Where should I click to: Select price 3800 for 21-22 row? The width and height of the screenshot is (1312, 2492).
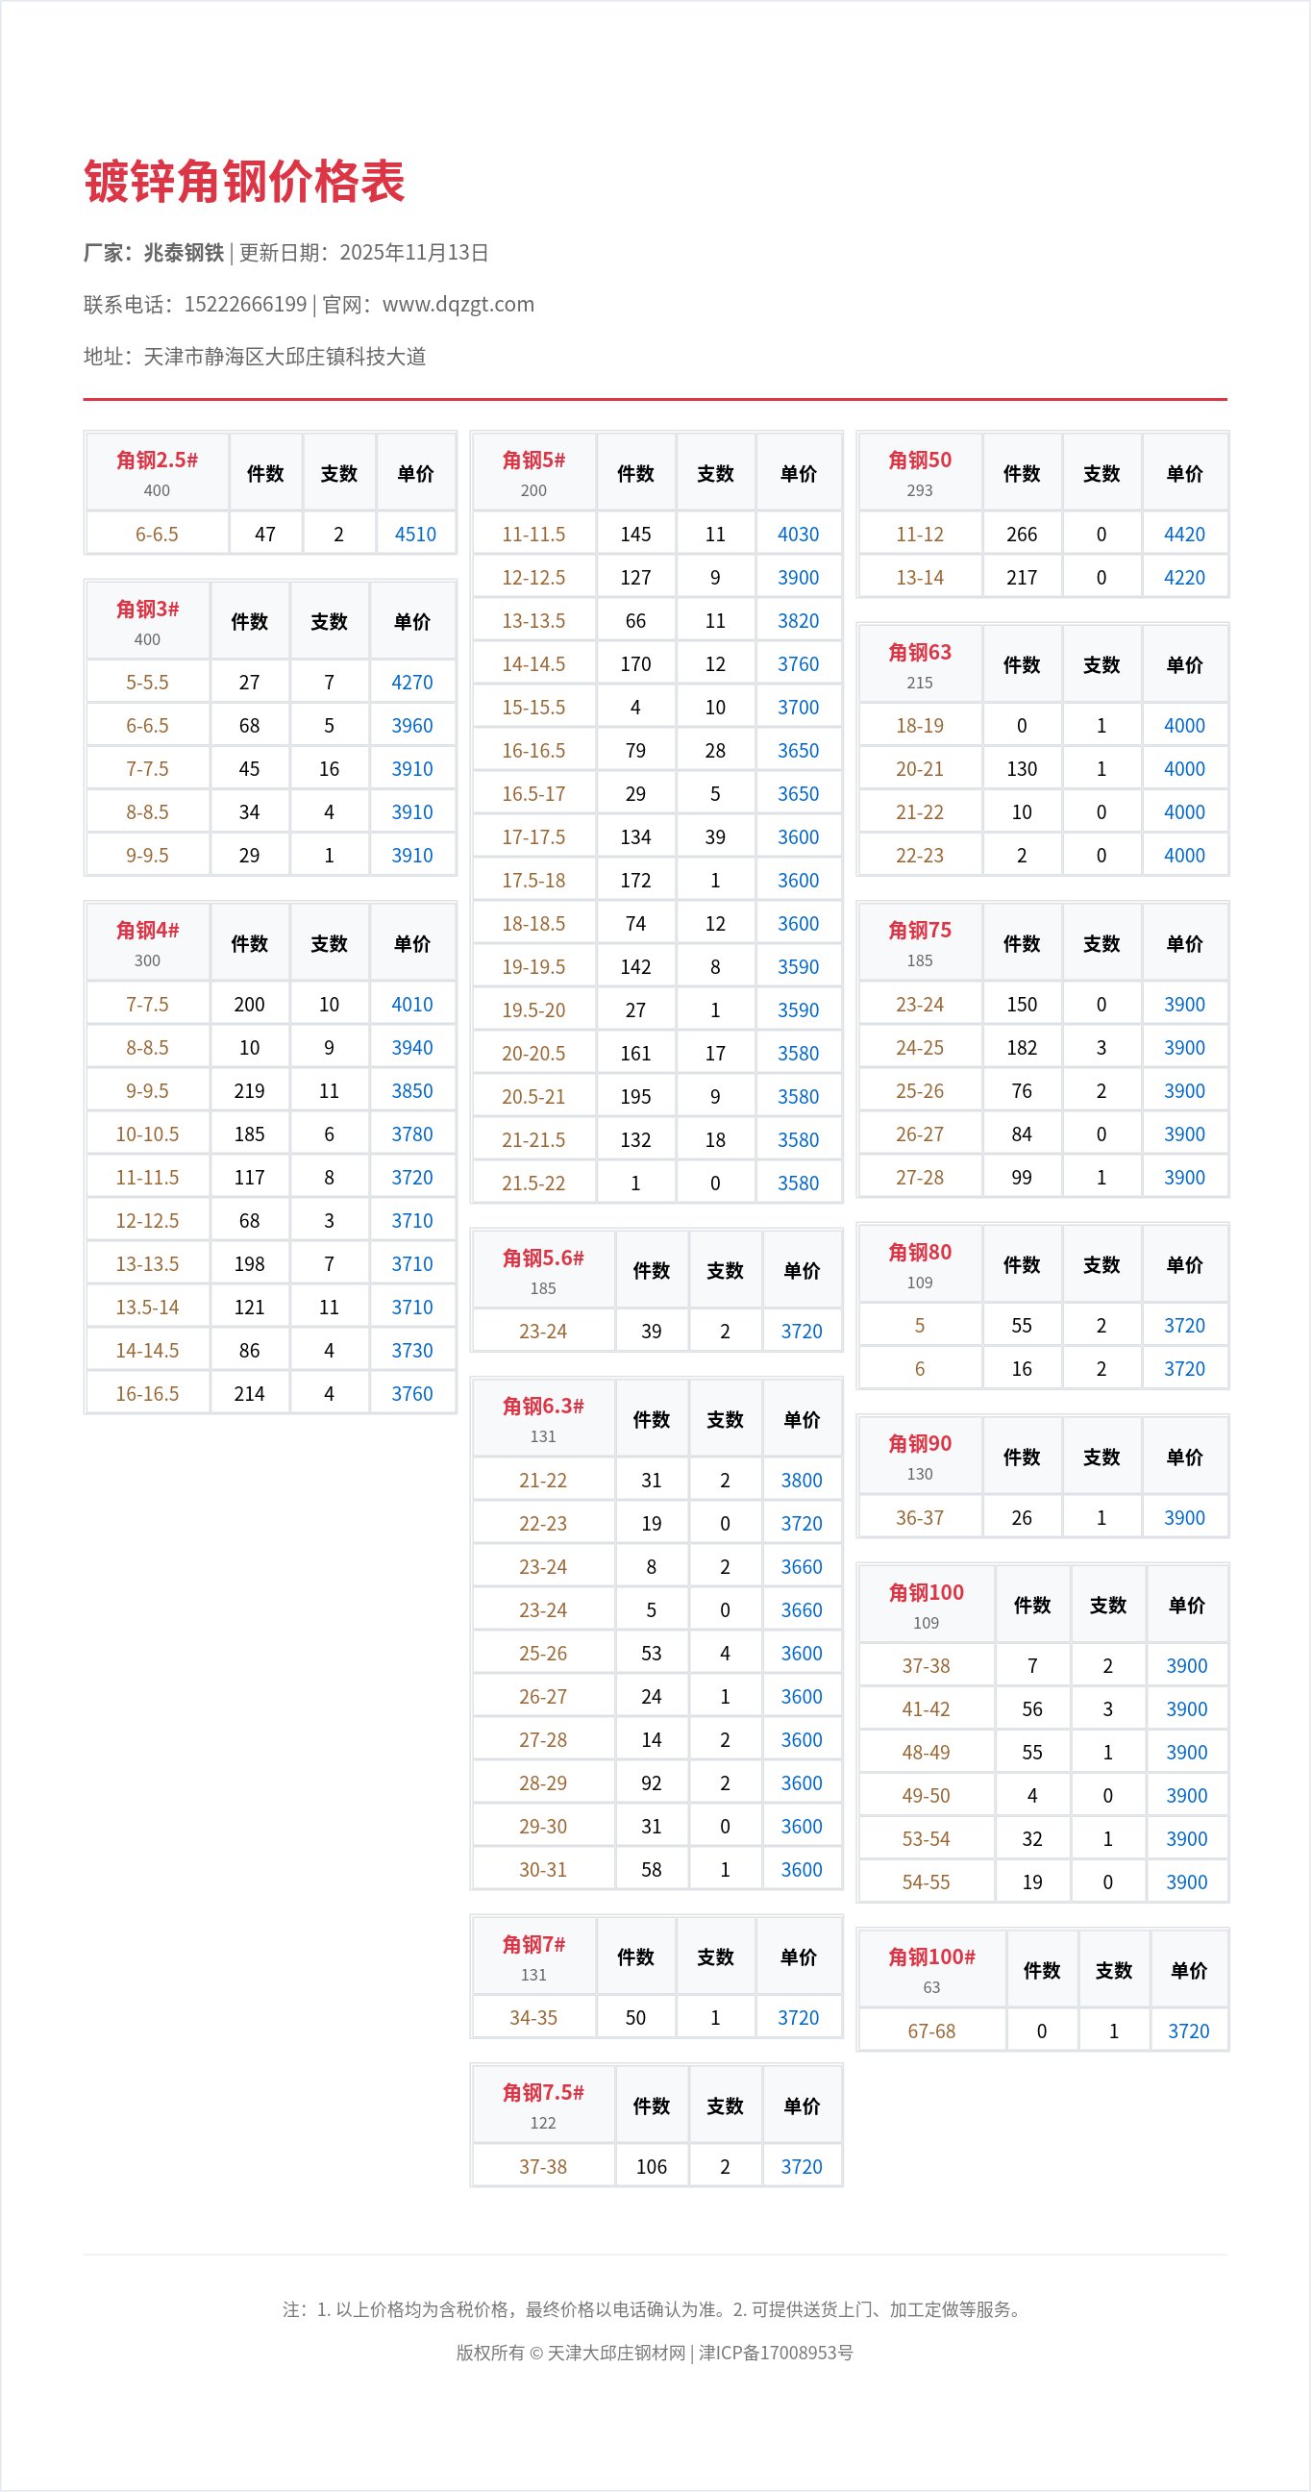[x=802, y=1482]
